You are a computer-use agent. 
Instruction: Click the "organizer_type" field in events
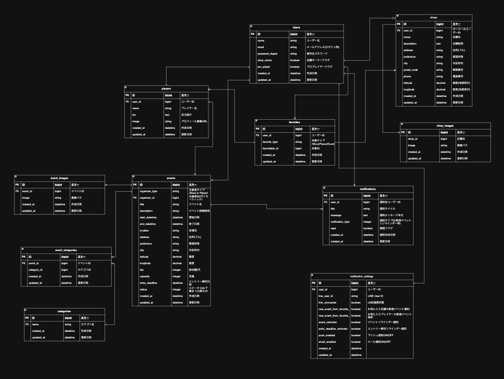click(x=149, y=191)
